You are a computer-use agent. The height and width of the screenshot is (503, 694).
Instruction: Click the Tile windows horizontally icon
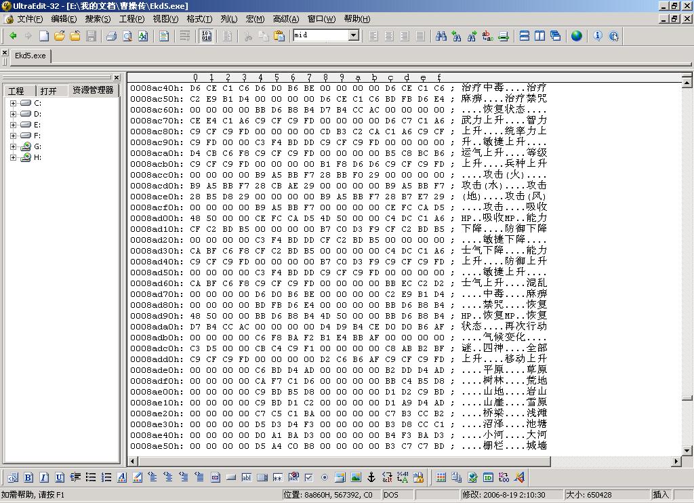pyautogui.click(x=524, y=36)
